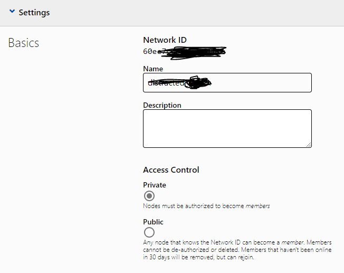
Task: Click the Access Control heading
Action: pyautogui.click(x=171, y=170)
